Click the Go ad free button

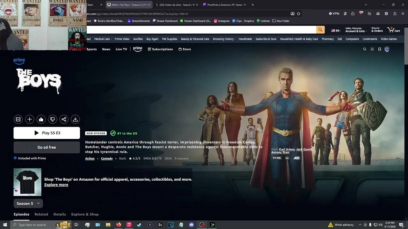[x=47, y=147]
